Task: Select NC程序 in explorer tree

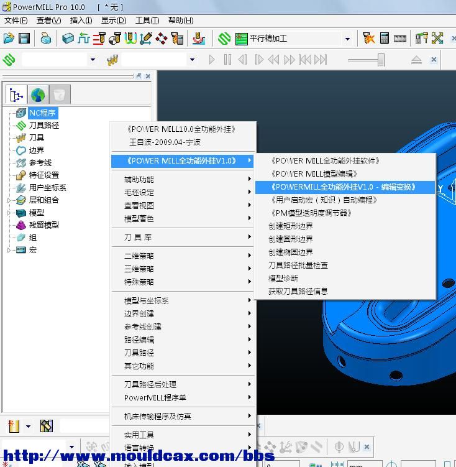Action: pos(42,113)
